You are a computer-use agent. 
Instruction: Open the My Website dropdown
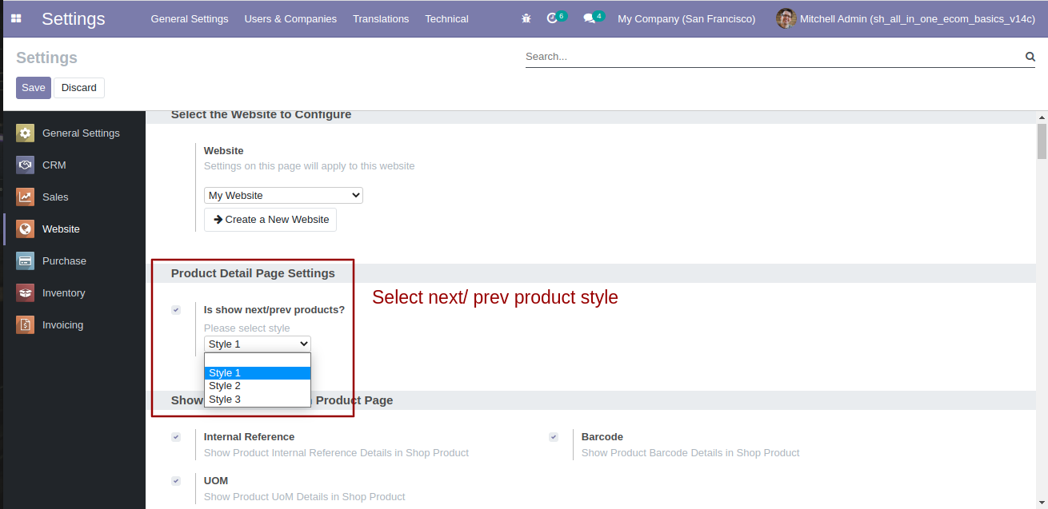283,195
